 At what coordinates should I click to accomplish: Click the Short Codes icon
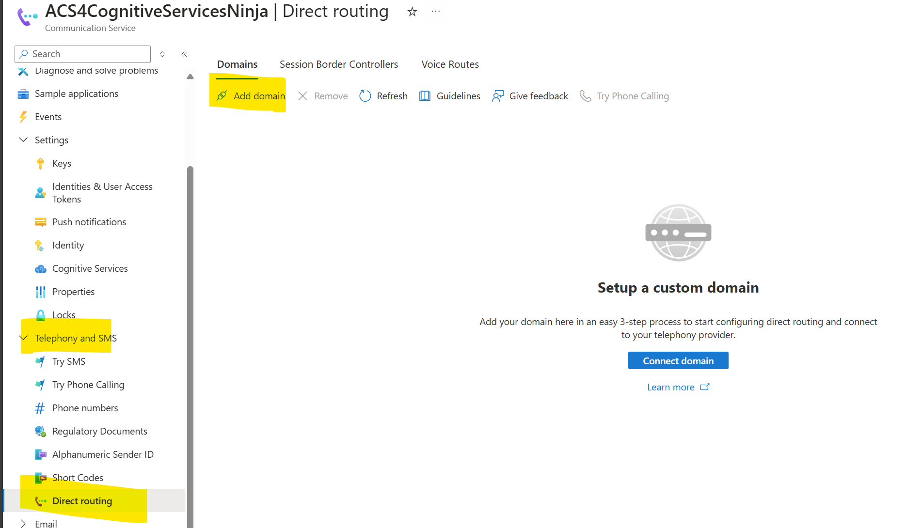(41, 478)
